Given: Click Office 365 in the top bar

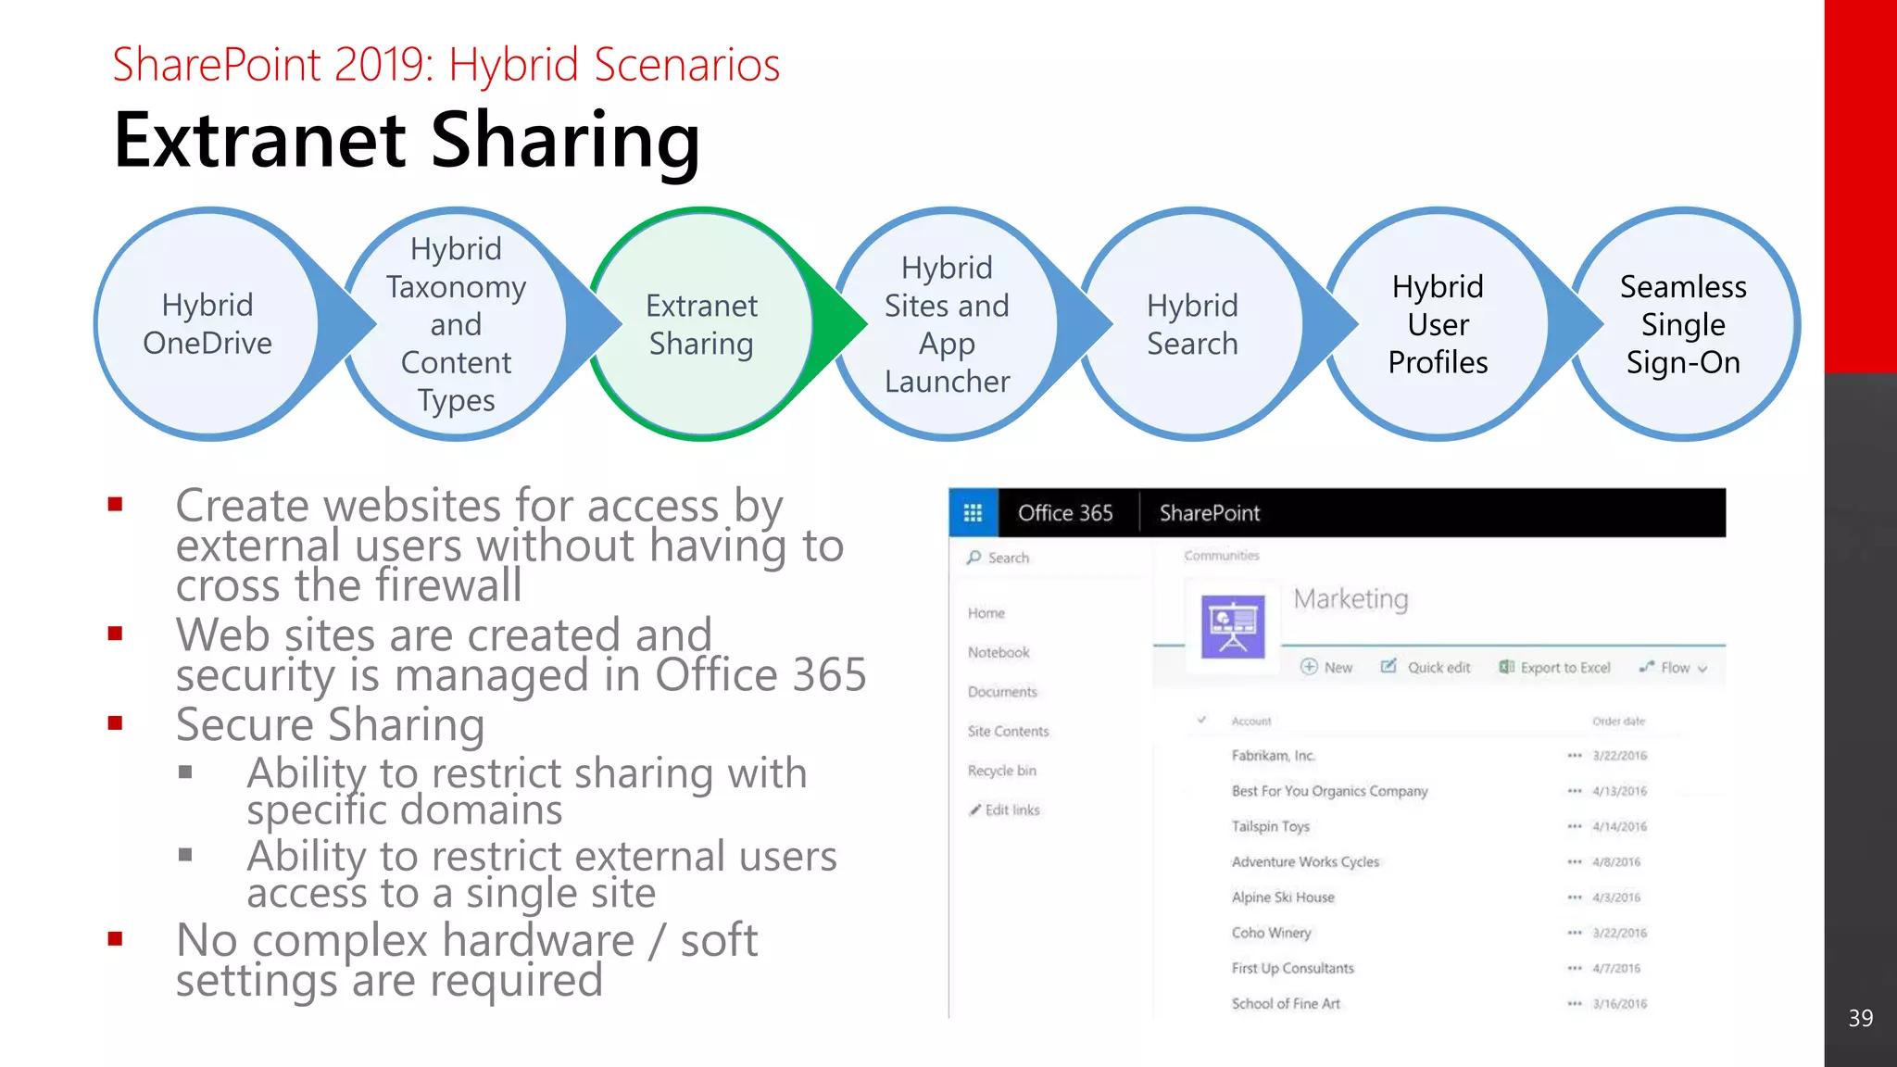Looking at the screenshot, I should 1065,512.
